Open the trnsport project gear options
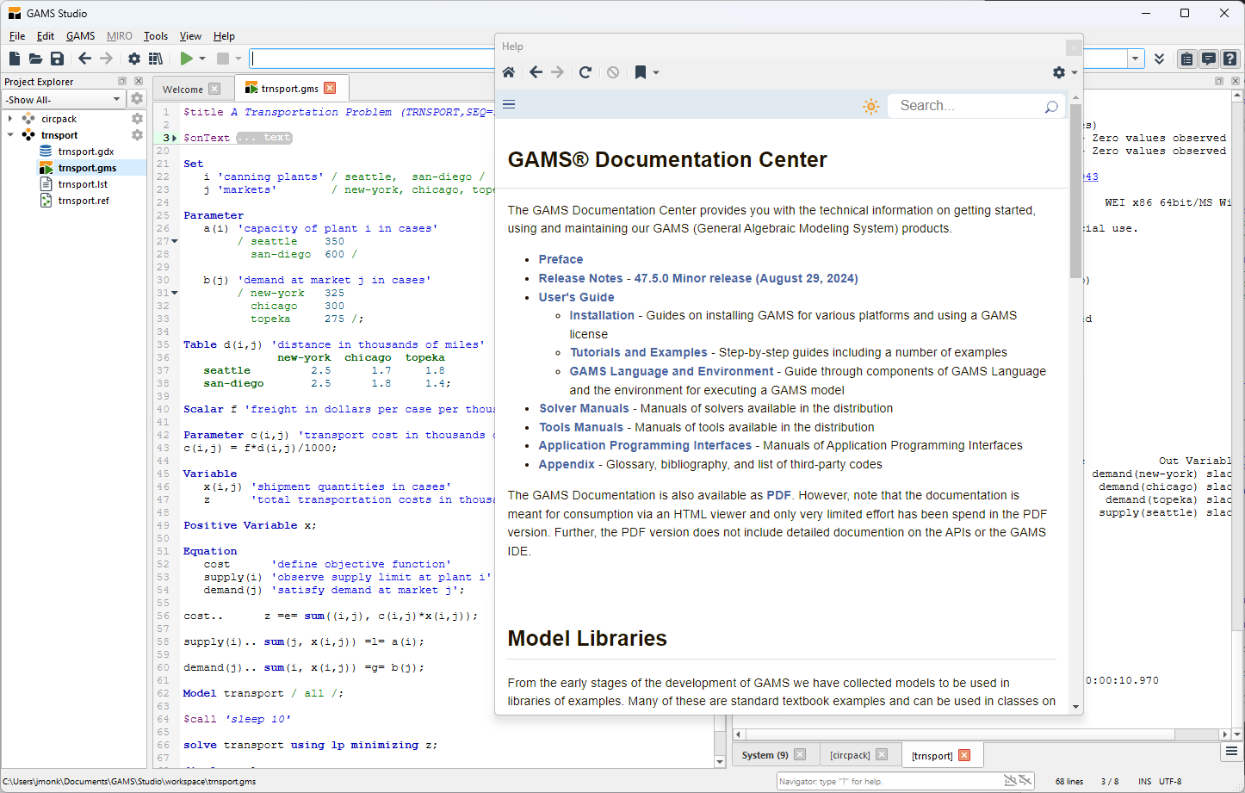This screenshot has width=1245, height=793. click(137, 135)
